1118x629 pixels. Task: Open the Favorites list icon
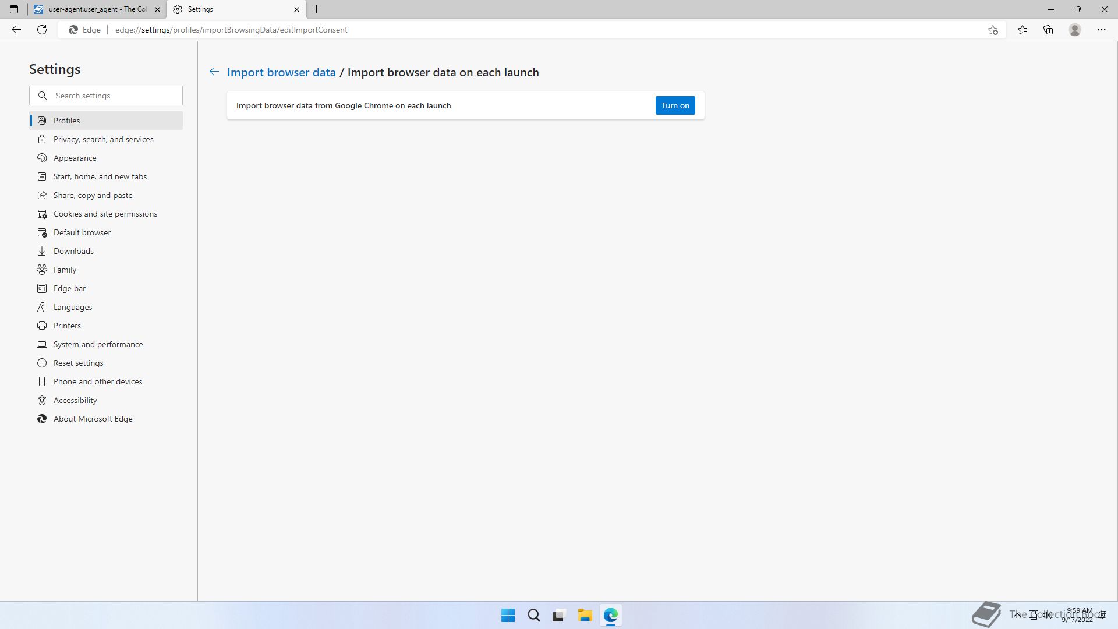tap(1023, 30)
